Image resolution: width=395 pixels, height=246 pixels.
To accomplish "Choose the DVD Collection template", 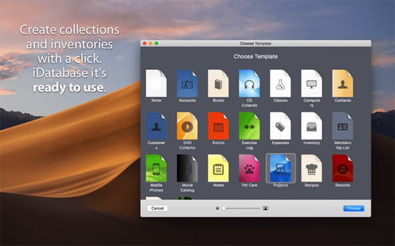I will click(187, 126).
